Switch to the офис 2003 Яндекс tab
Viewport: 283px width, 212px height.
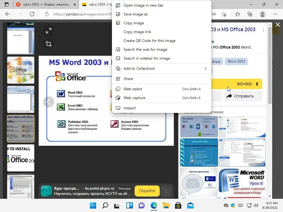(x=46, y=4)
